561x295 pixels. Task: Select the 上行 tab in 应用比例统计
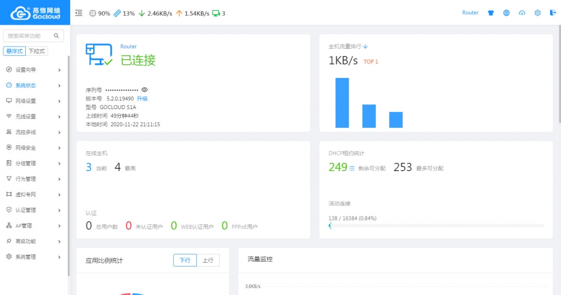click(208, 260)
